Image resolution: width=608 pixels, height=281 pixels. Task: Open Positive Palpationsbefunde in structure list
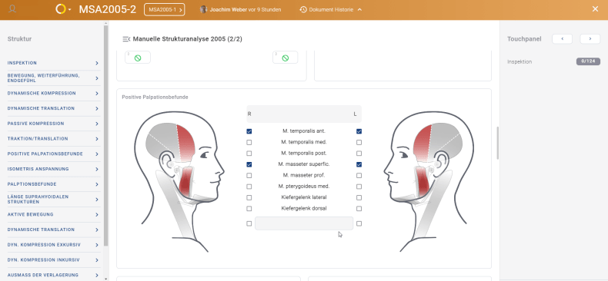coord(54,154)
